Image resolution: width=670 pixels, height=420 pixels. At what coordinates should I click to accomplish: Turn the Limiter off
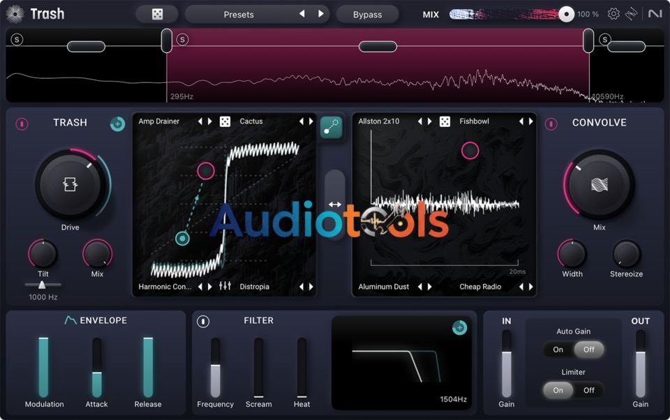[x=588, y=390]
